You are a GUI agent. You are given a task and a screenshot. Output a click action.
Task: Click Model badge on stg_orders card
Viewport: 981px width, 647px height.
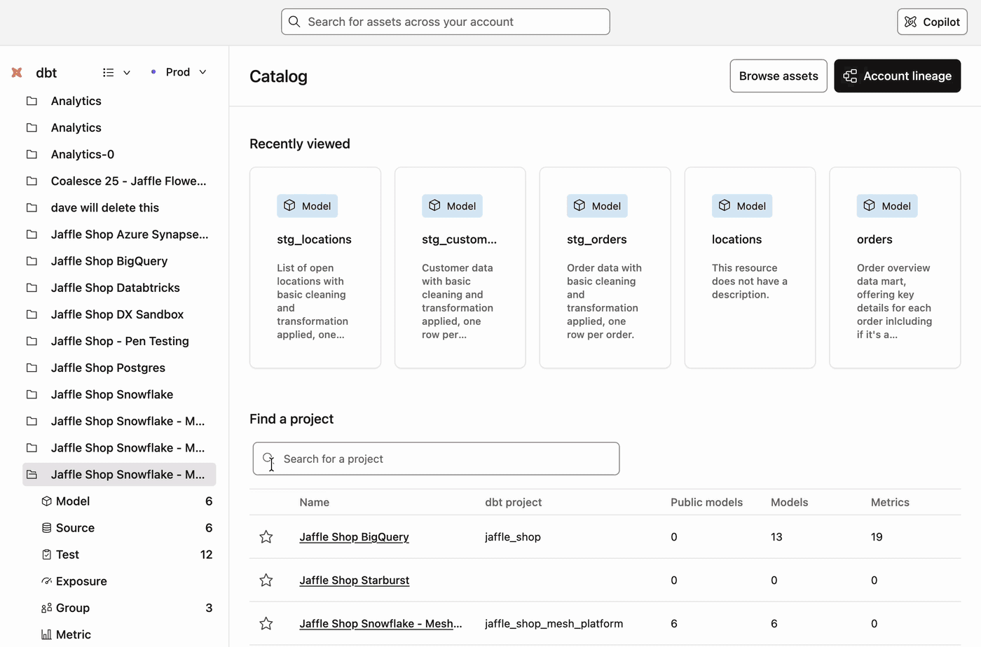point(598,206)
